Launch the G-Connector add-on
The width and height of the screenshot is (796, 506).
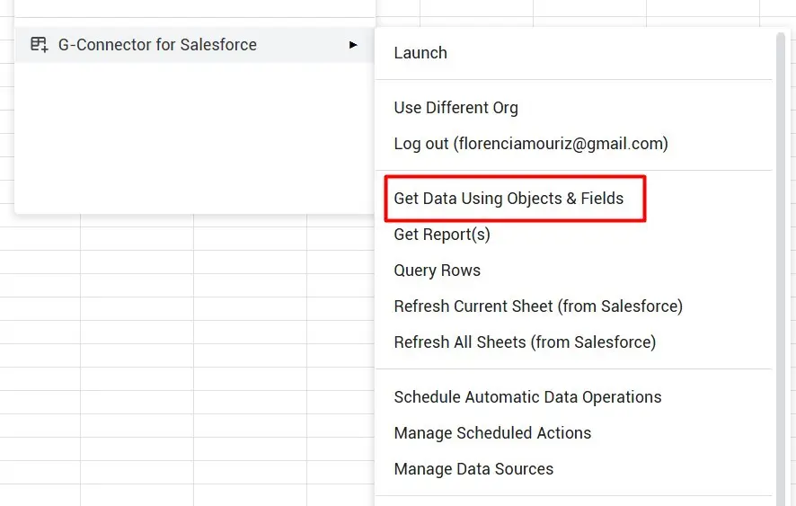click(x=420, y=53)
